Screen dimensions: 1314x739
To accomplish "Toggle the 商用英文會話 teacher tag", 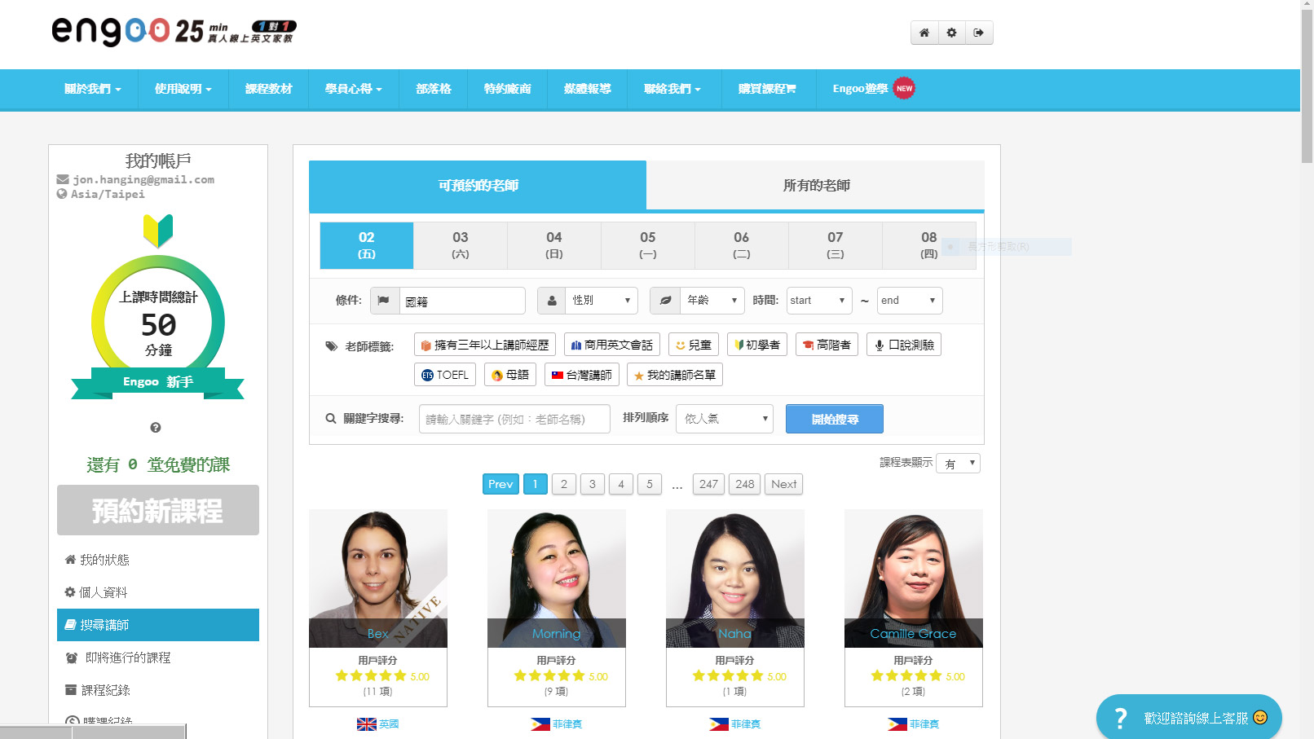I will point(611,345).
